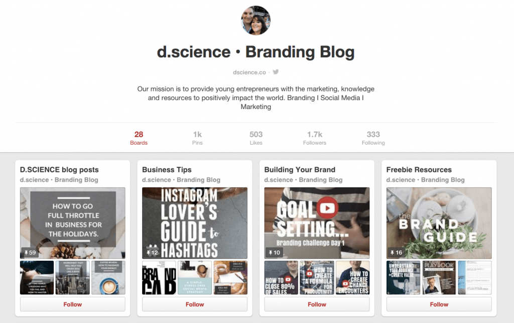Image resolution: width=514 pixels, height=323 pixels.
Task: Open the 333 Following tab
Action: click(x=373, y=138)
